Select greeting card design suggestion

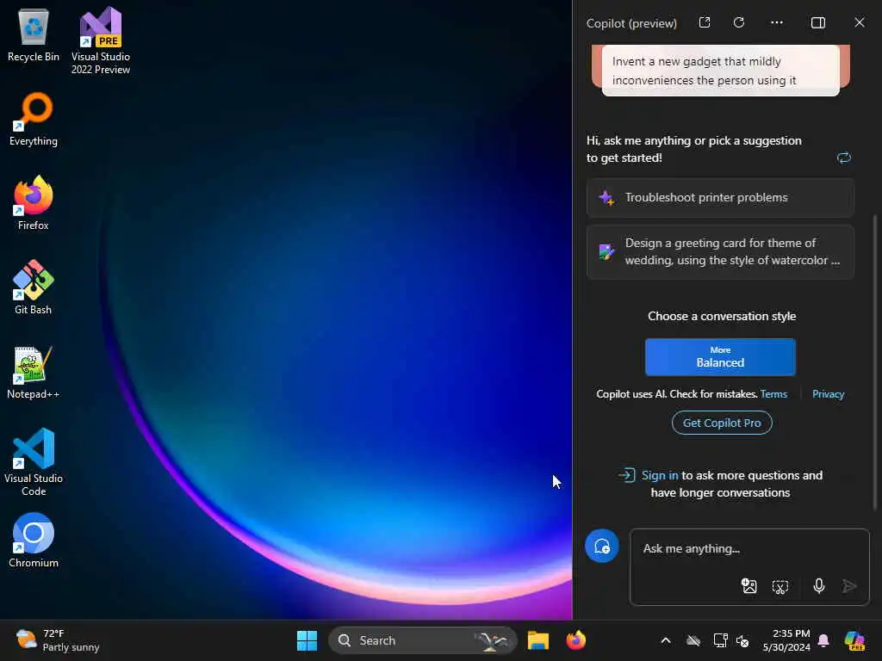click(720, 252)
